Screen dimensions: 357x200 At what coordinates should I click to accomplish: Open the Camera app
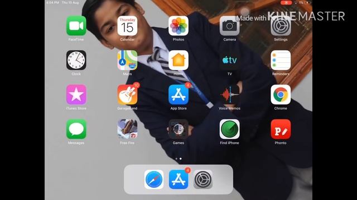(229, 26)
